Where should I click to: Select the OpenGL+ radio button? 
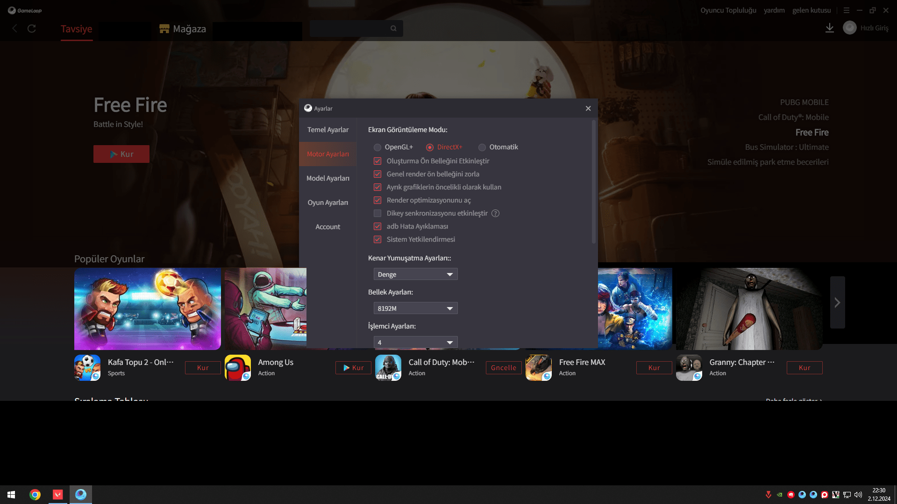[377, 147]
